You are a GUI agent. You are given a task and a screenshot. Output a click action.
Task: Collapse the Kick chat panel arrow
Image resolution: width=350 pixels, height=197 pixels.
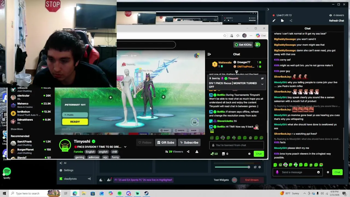(x=209, y=54)
